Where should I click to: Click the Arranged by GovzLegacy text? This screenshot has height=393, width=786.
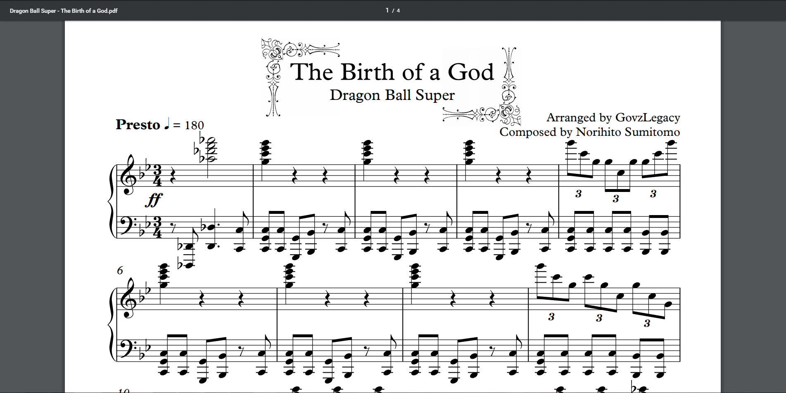click(613, 118)
